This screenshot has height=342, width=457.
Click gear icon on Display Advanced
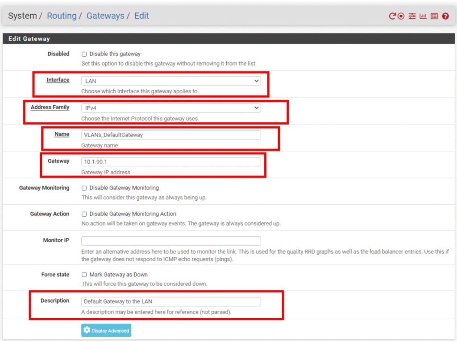pyautogui.click(x=87, y=330)
